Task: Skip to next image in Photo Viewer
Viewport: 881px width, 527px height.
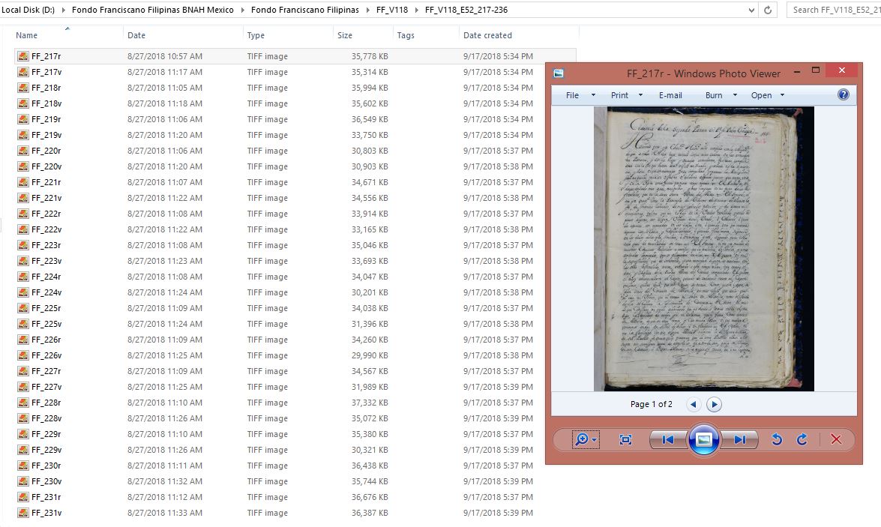Action: 739,440
